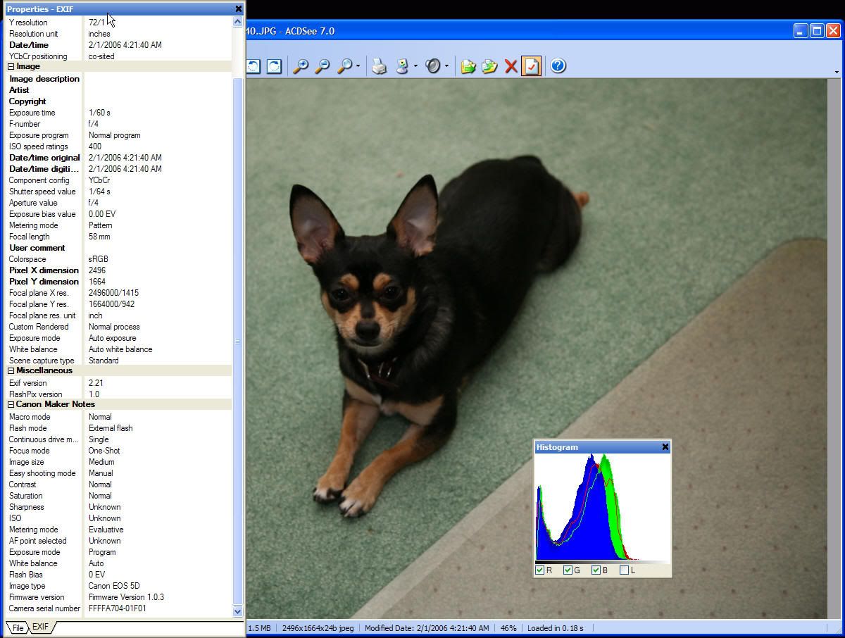This screenshot has width=845, height=638.
Task: Click the properties panel scroll down arrow
Action: click(237, 611)
